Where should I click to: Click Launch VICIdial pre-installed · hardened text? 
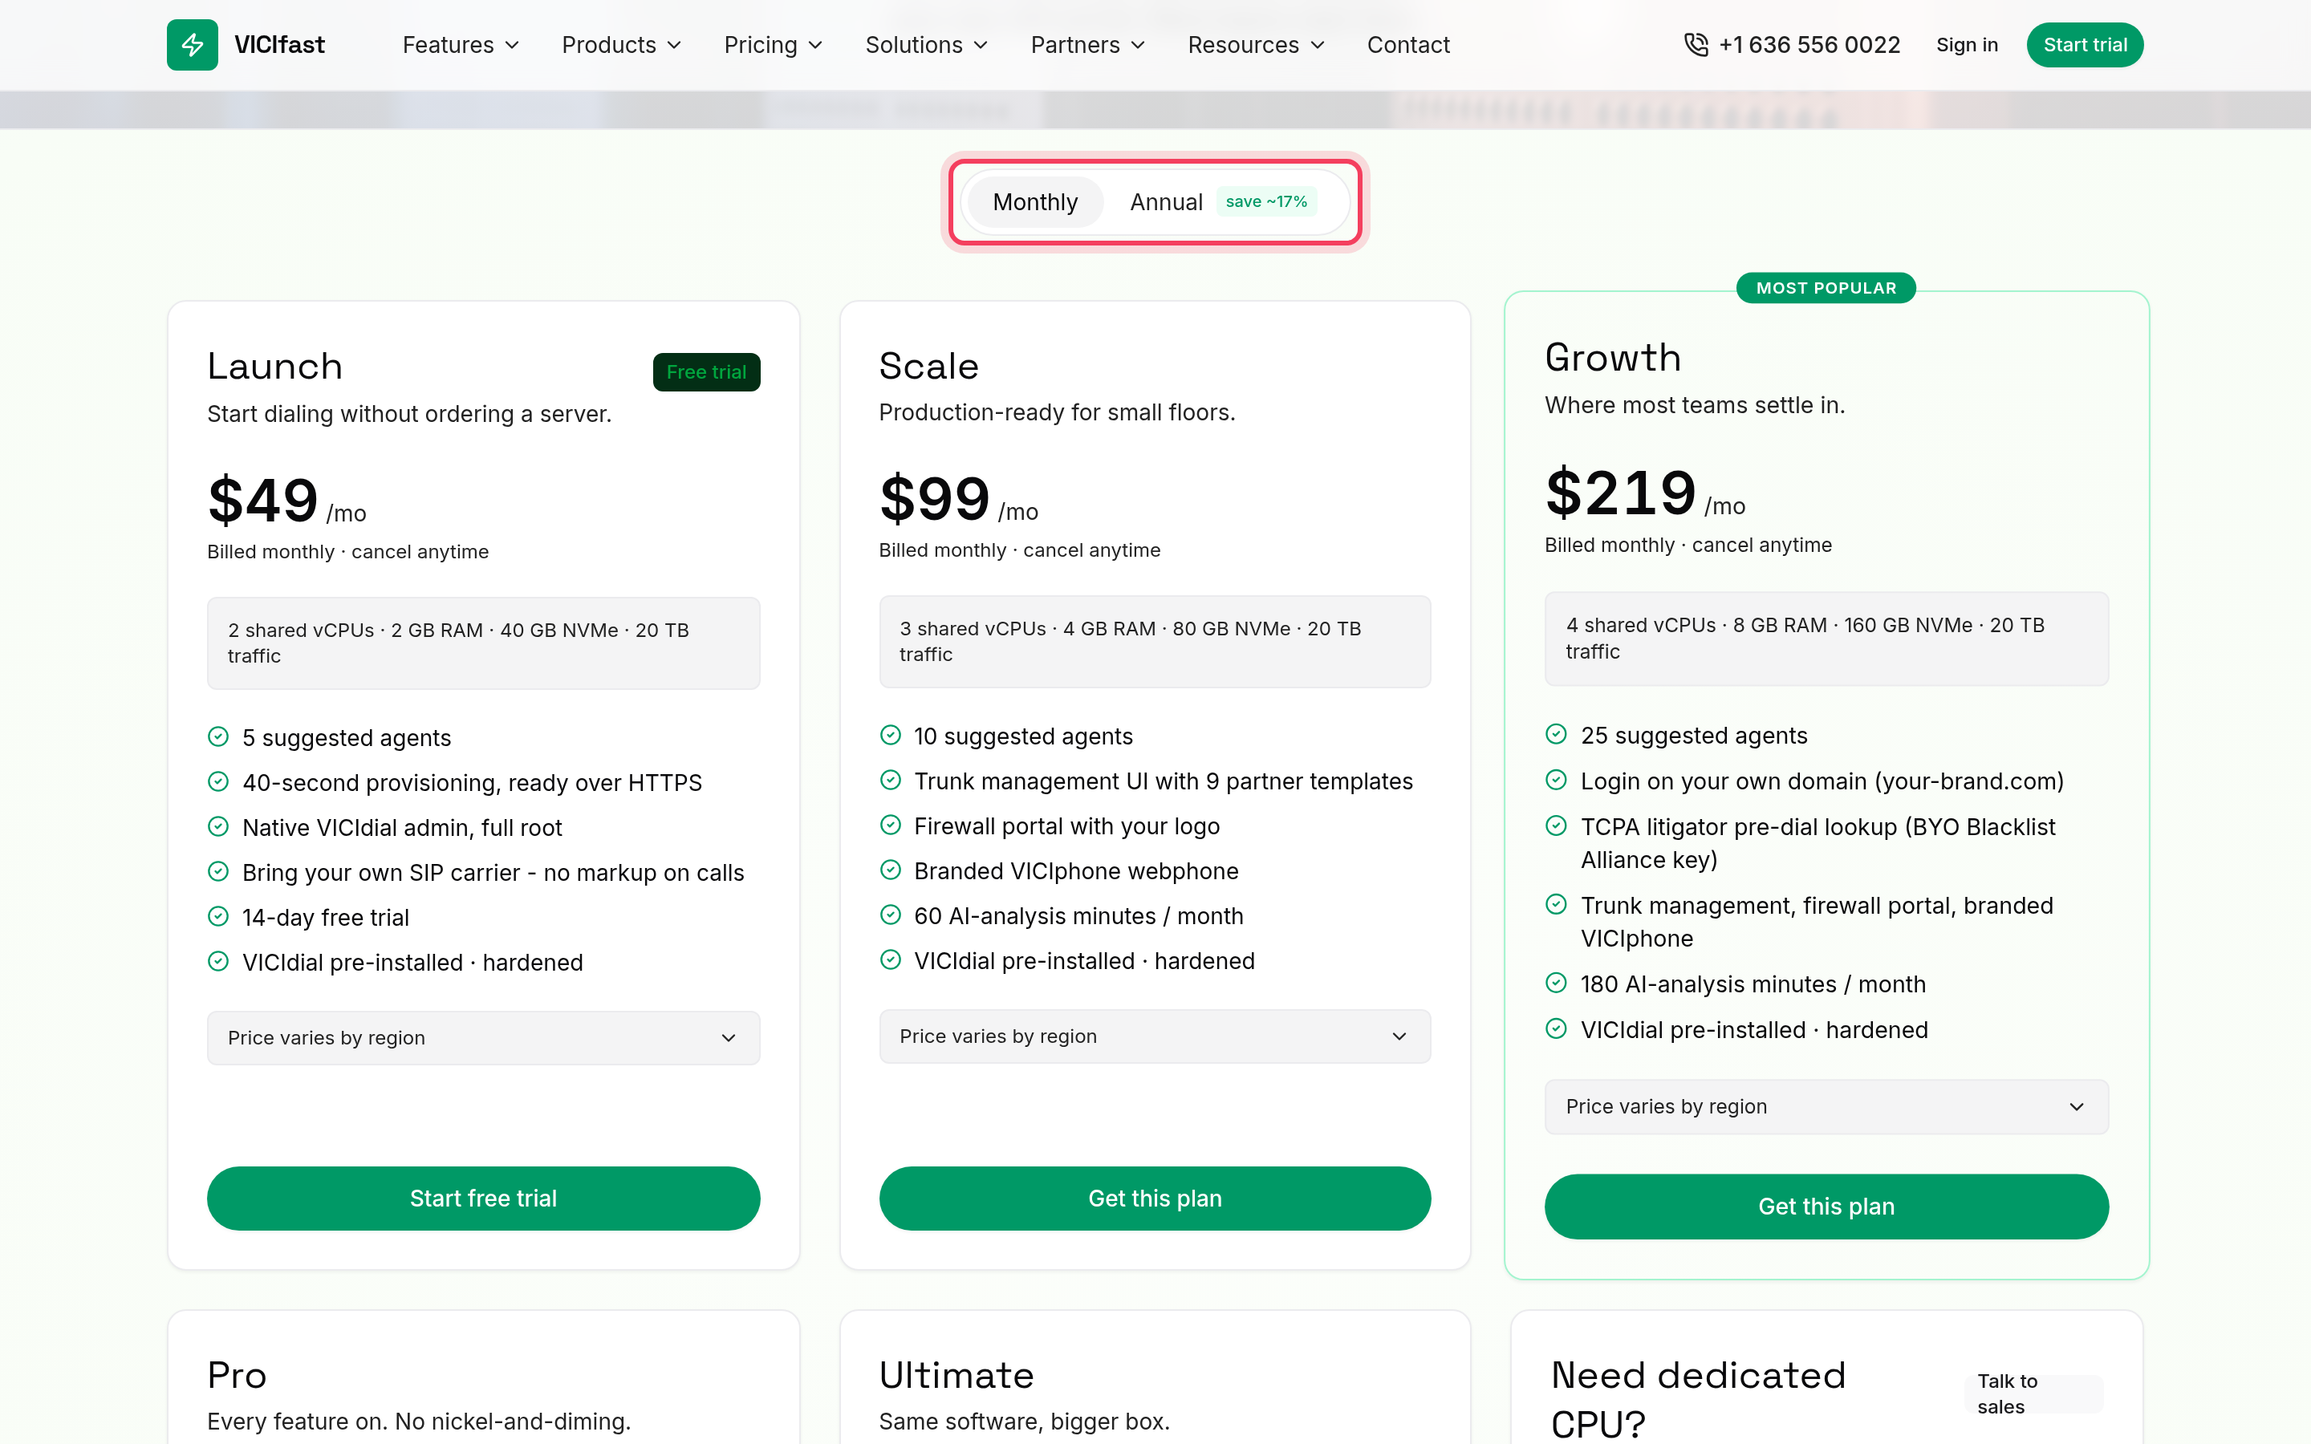coord(412,962)
